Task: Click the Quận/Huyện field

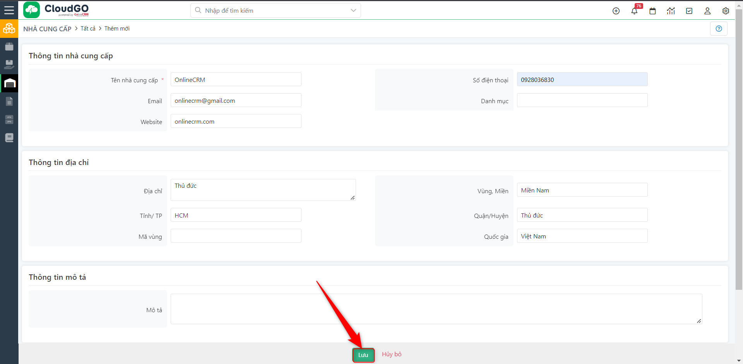Action: click(x=582, y=215)
